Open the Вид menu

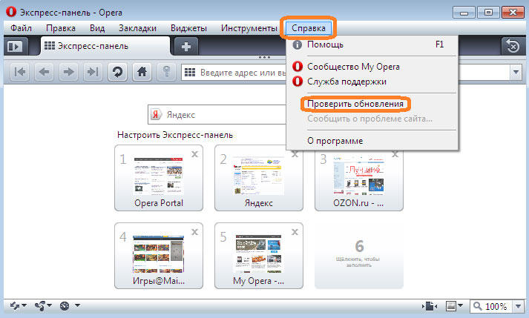pyautogui.click(x=97, y=28)
